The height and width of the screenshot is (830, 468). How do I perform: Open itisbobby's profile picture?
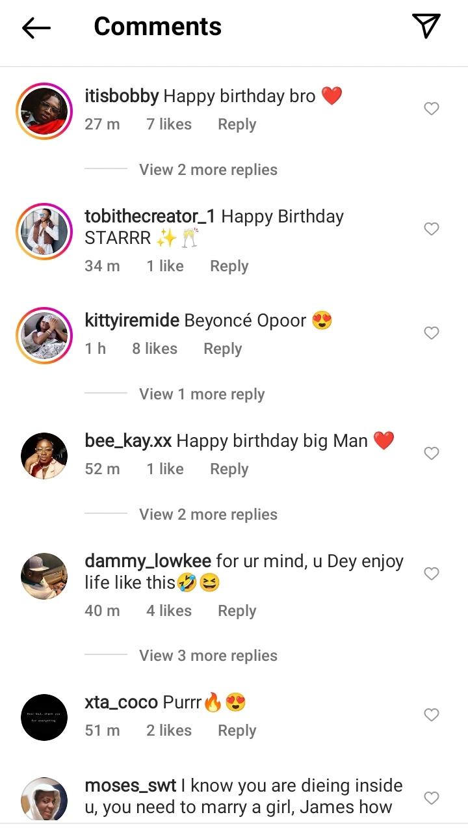point(44,111)
